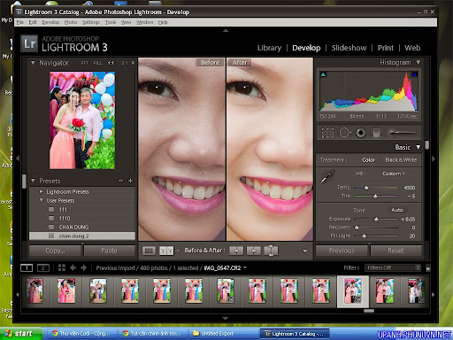The image size is (453, 340).
Task: Collapse the Histogram panel
Action: point(418,62)
